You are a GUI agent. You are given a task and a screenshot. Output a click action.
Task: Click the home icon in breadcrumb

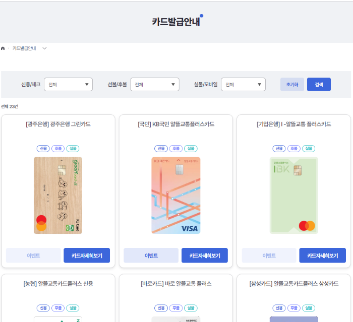3,48
